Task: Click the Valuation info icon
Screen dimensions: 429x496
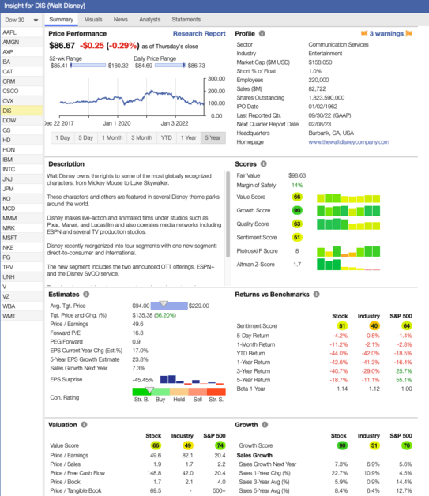Action: 84,424
